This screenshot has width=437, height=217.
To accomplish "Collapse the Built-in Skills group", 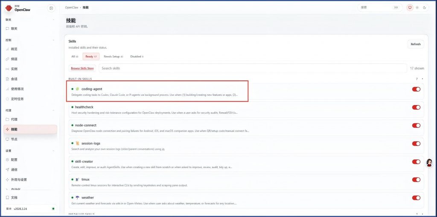I will click(422, 79).
